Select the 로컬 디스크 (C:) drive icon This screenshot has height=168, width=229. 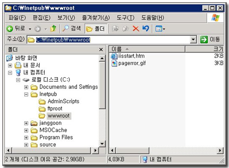26,80
